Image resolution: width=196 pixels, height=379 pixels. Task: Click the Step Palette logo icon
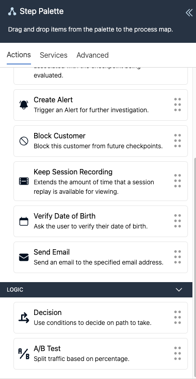pos(12,11)
